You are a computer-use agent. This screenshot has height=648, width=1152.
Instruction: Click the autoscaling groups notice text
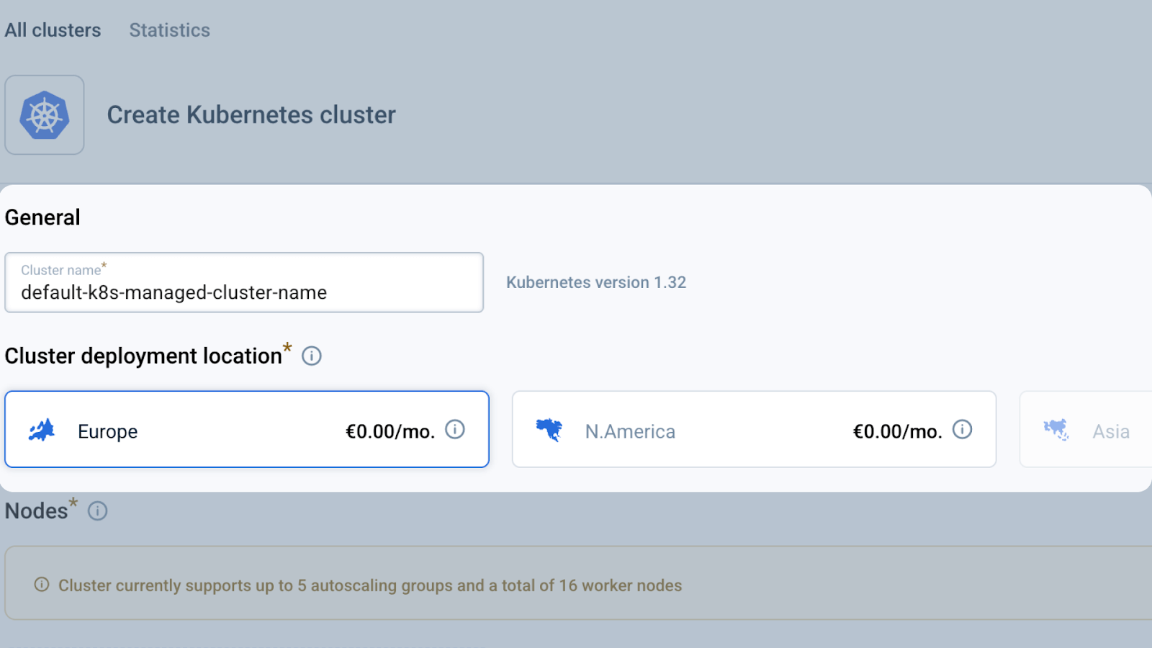pos(370,585)
